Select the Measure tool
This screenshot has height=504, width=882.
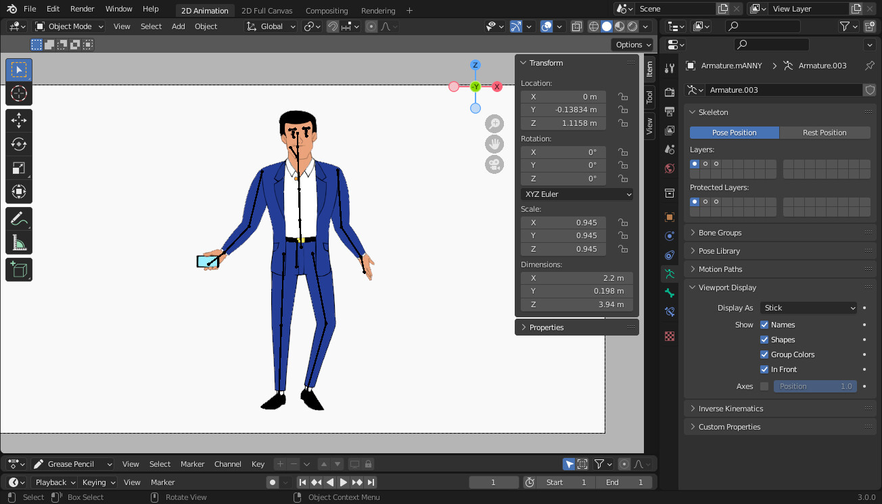coord(18,242)
